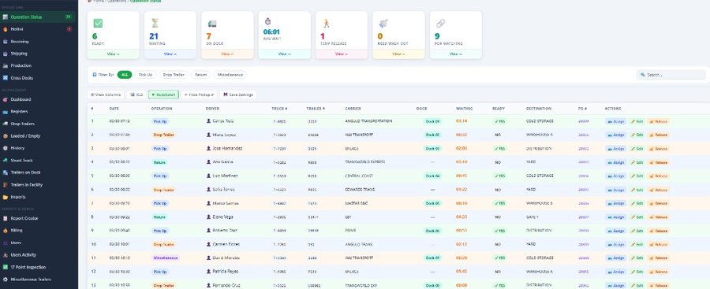Edit the Maria Lopez row
The height and width of the screenshot is (289, 710).
[x=637, y=135]
